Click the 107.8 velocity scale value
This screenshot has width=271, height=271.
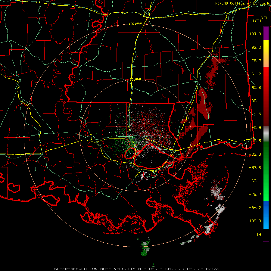(255, 34)
